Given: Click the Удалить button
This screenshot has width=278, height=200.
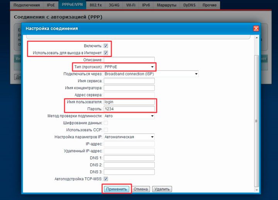Looking at the screenshot, I should 162,189.
